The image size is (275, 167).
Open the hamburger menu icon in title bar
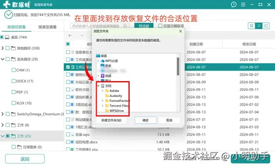[243, 4]
